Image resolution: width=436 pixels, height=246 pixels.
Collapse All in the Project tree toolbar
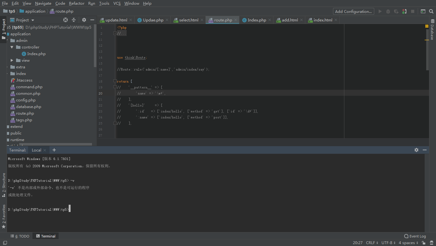73,20
